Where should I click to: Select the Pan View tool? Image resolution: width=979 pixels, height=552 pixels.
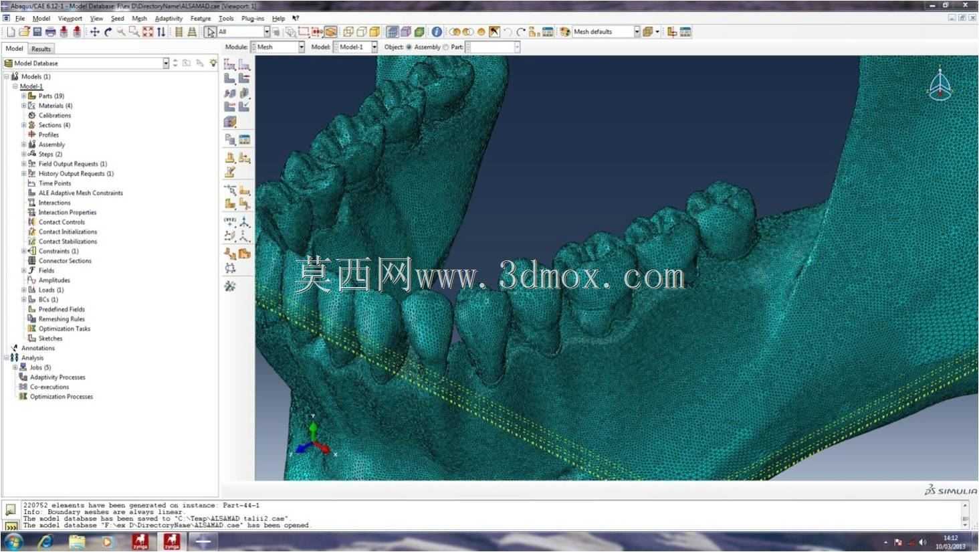pyautogui.click(x=95, y=31)
